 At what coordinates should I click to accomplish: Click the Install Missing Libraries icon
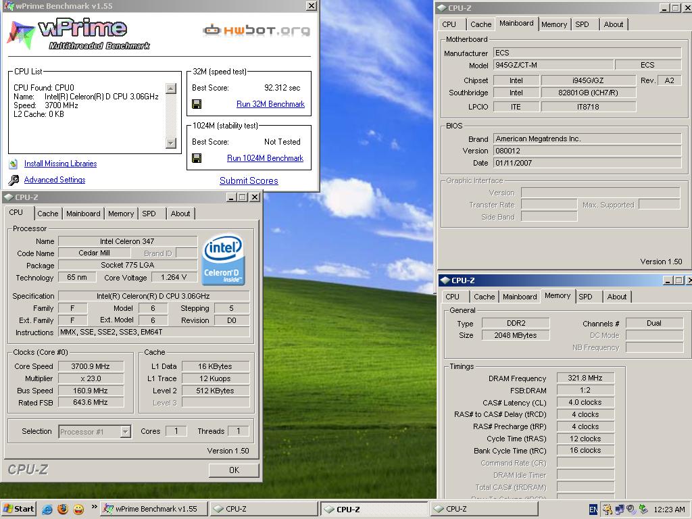pyautogui.click(x=14, y=164)
